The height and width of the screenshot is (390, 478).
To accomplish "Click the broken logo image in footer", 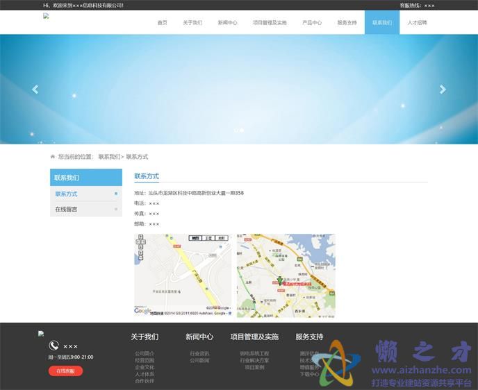I will [x=41, y=334].
